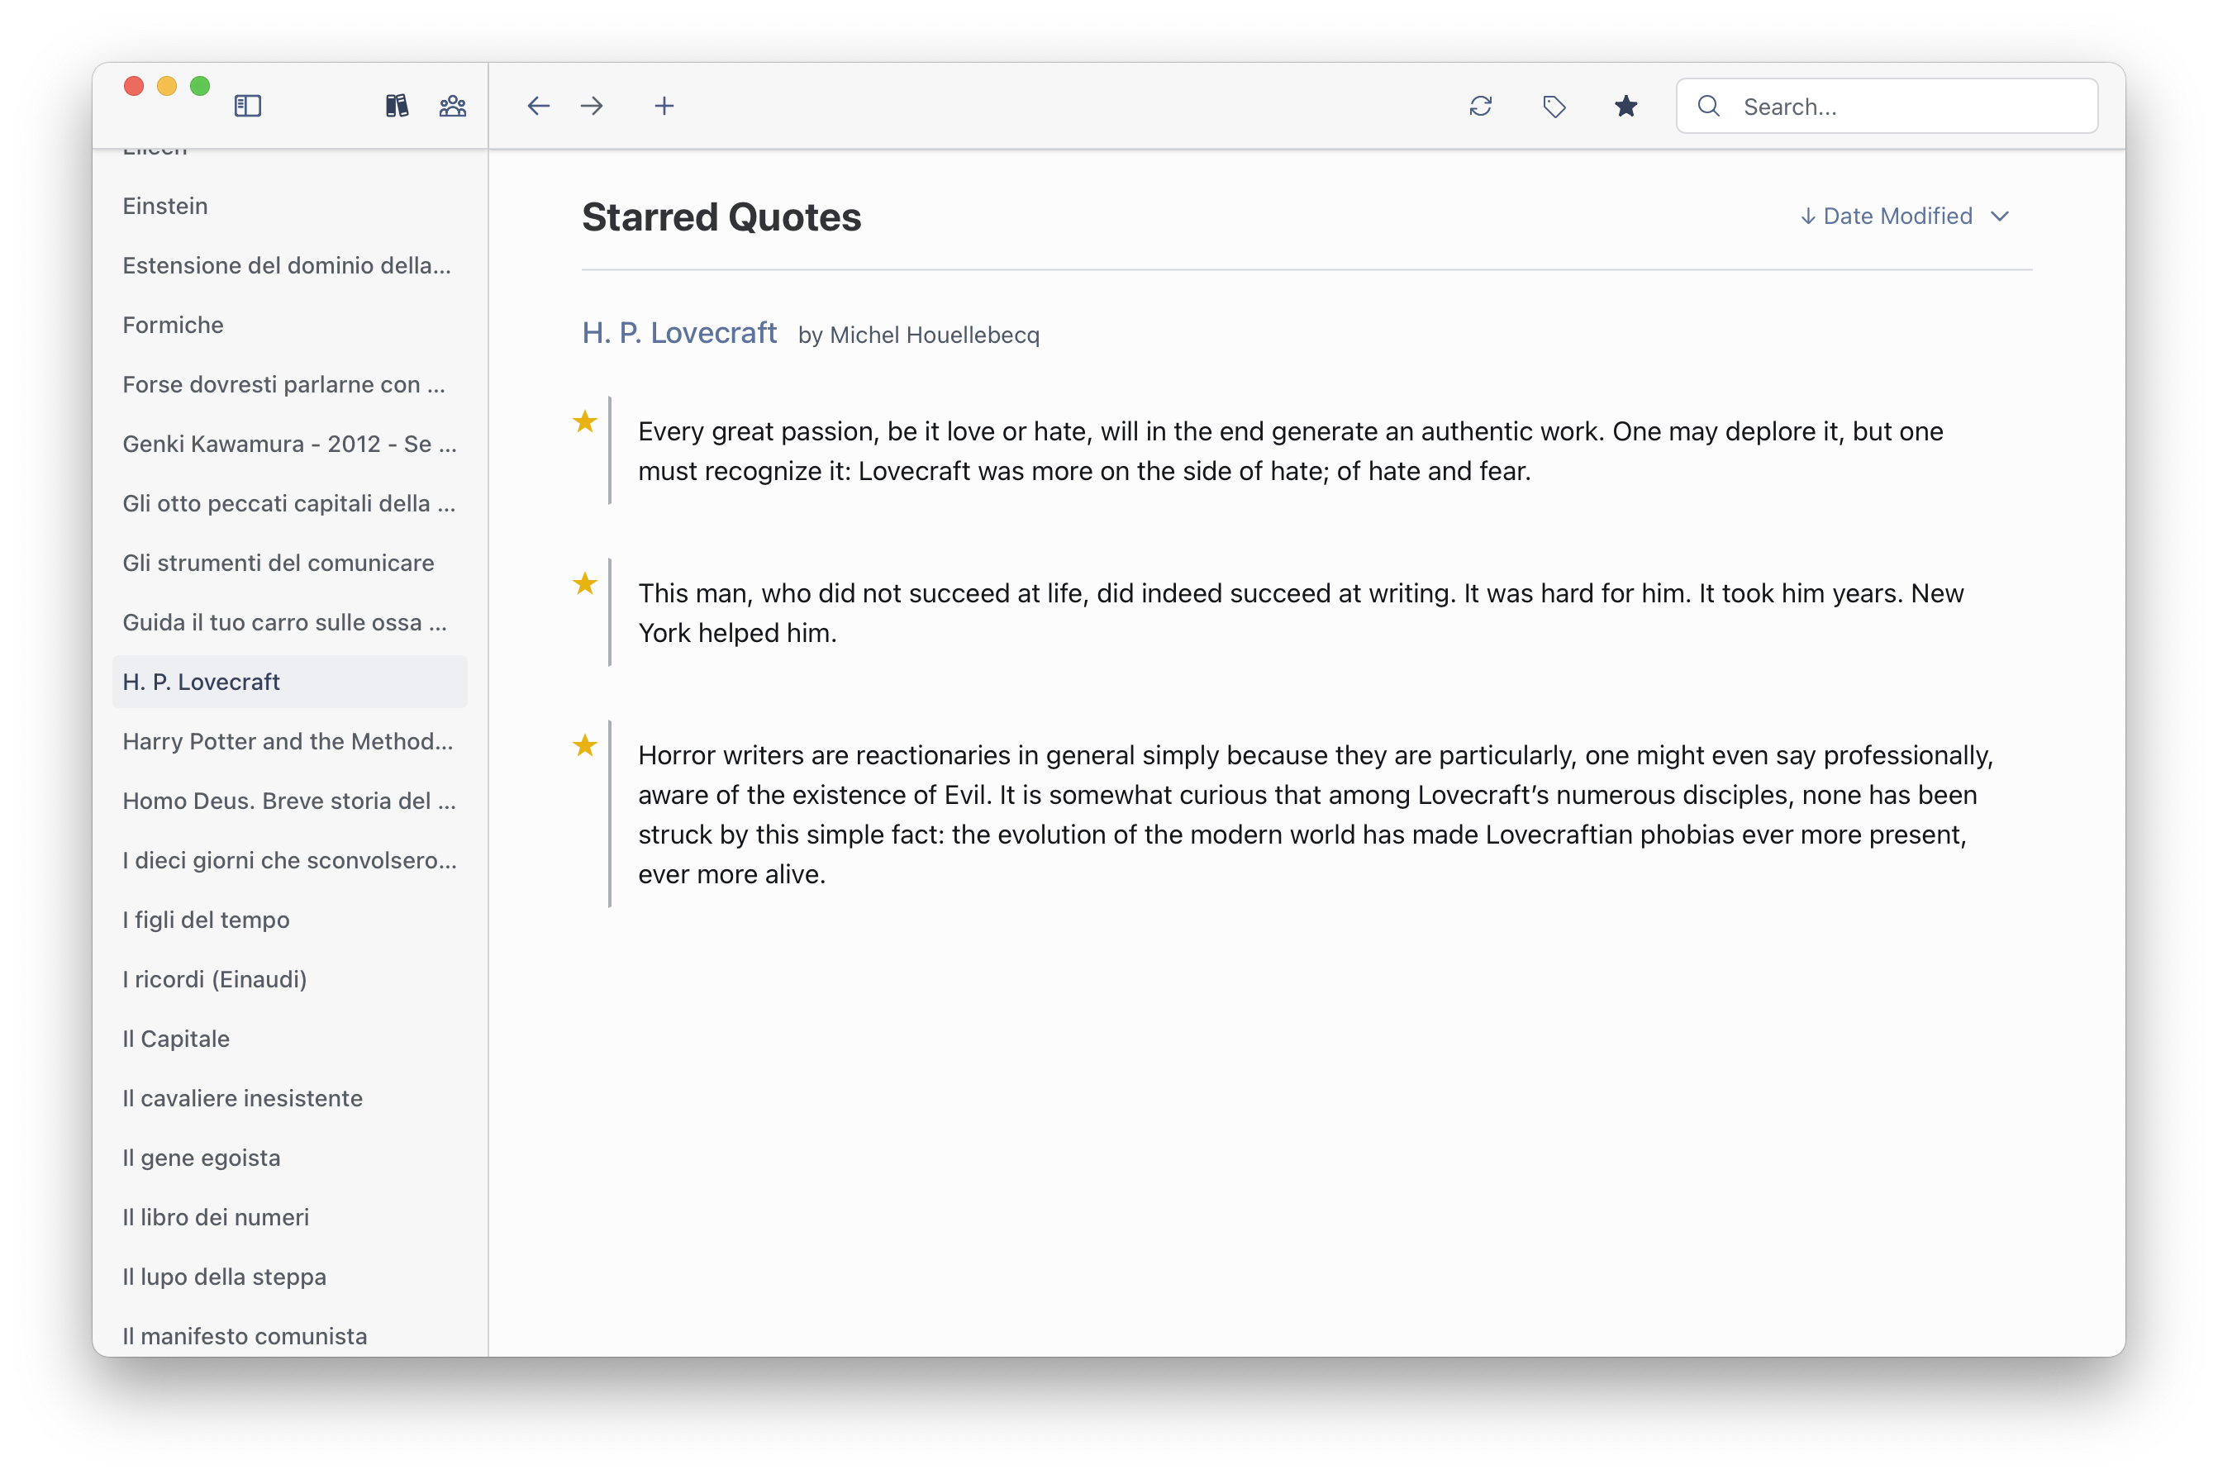The height and width of the screenshot is (1479, 2218).
Task: Unstar the 'This man, who did not succeed' quote
Action: pyautogui.click(x=585, y=584)
